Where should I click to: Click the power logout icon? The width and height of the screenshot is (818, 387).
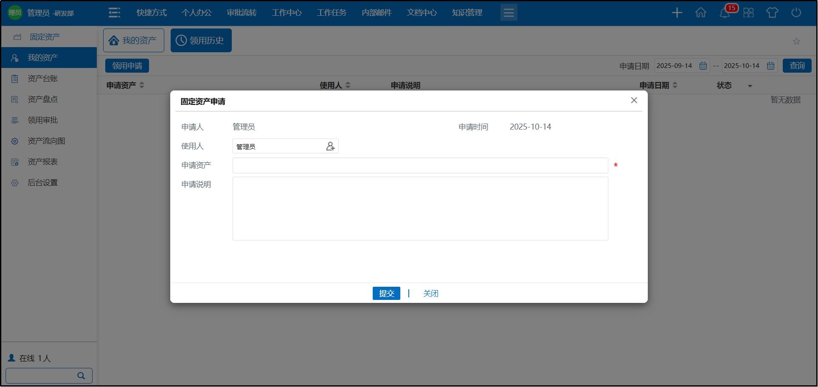tap(796, 13)
